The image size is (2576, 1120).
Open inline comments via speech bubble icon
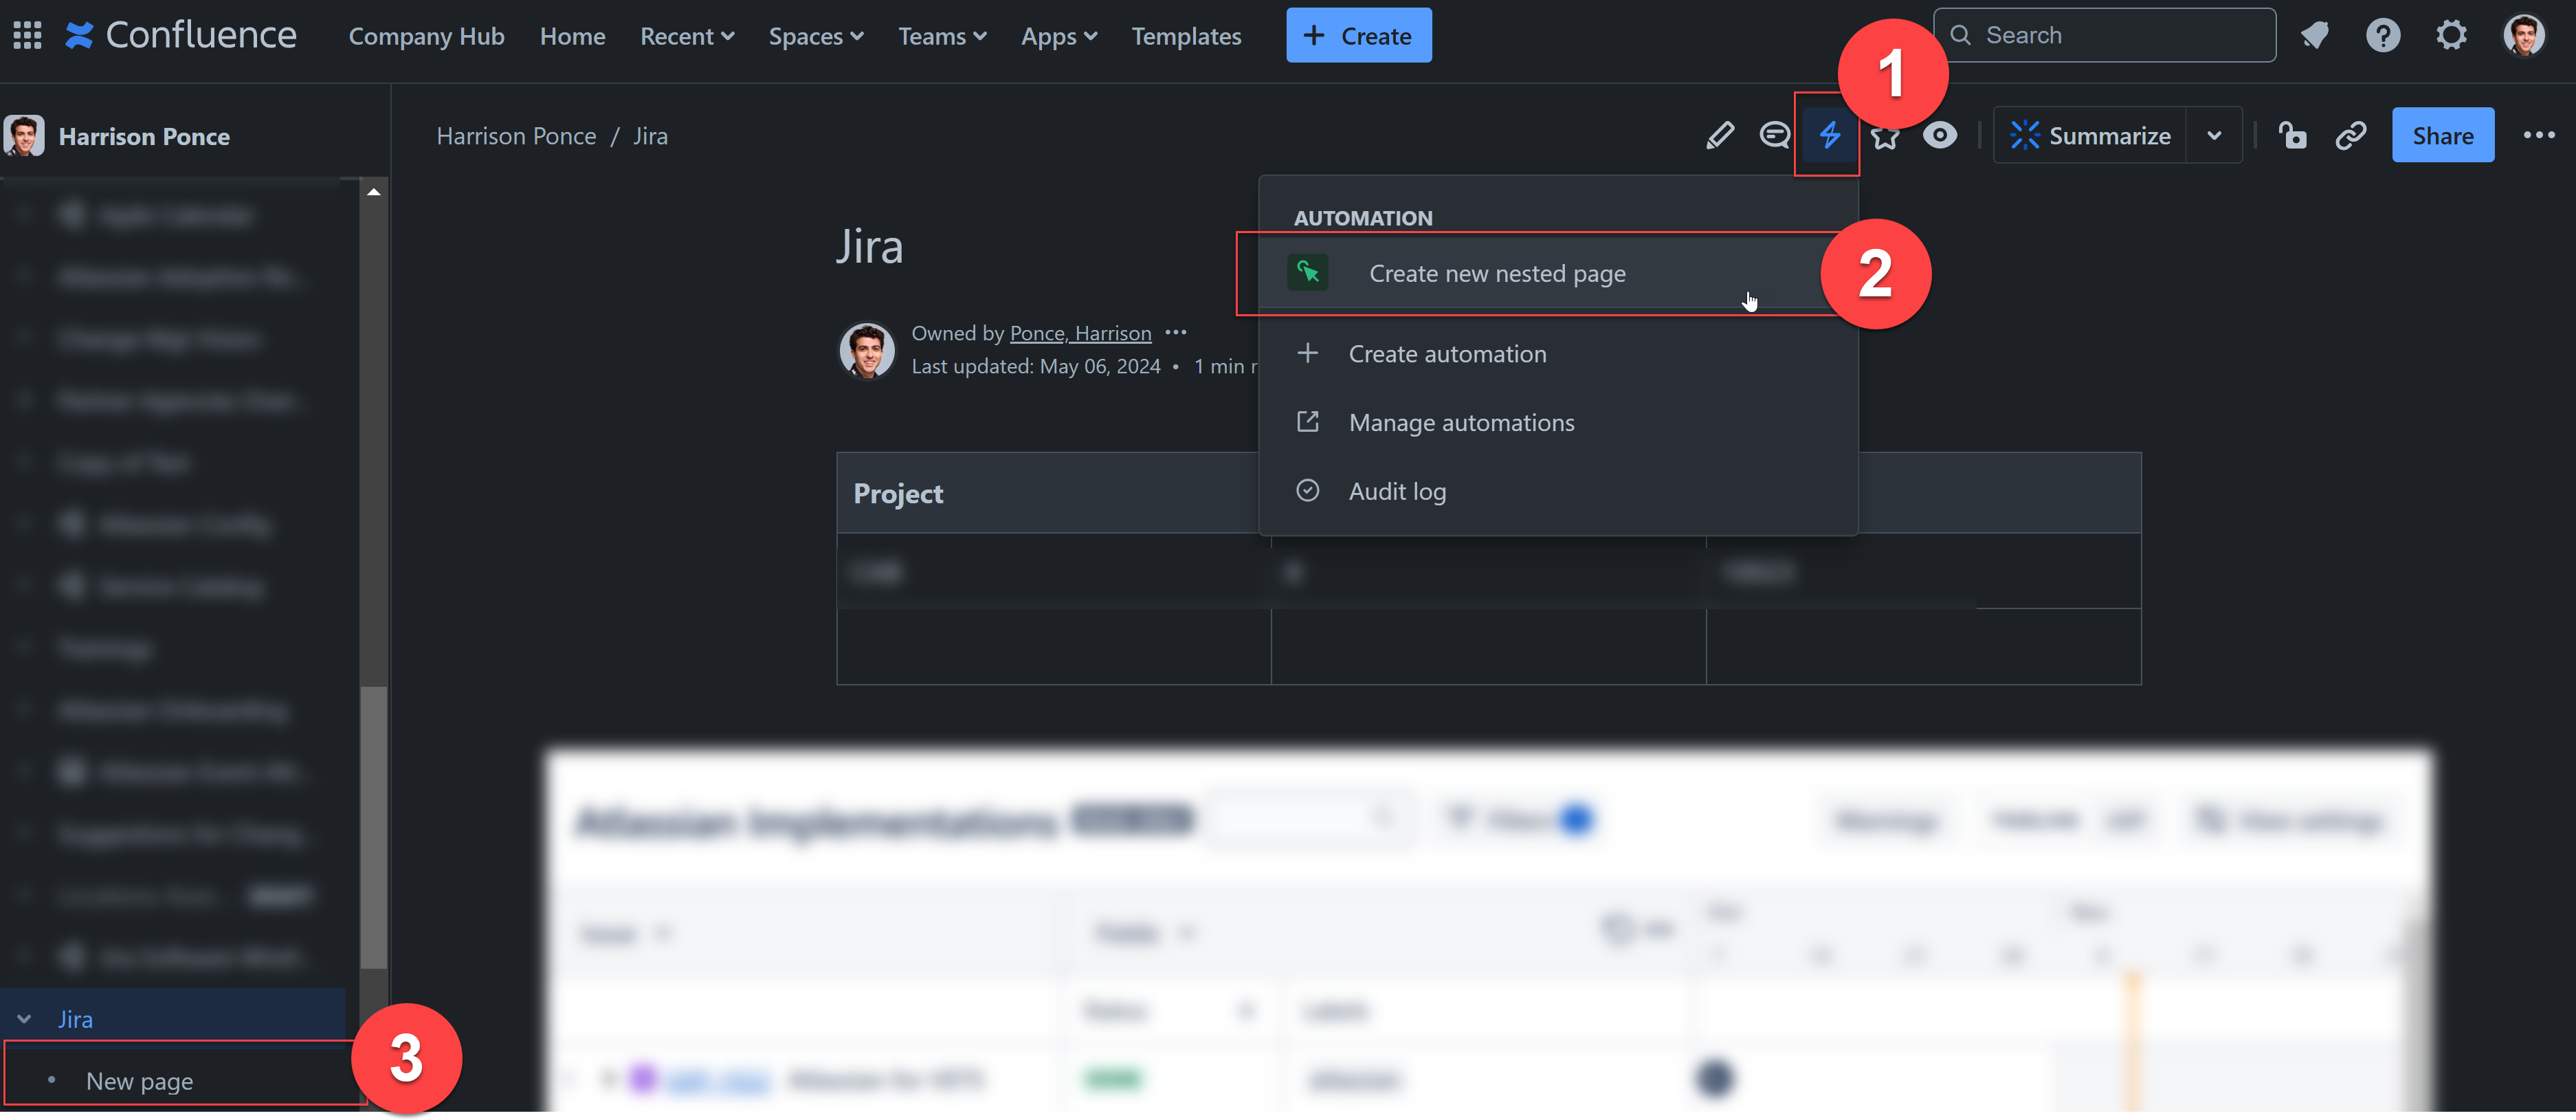1774,135
